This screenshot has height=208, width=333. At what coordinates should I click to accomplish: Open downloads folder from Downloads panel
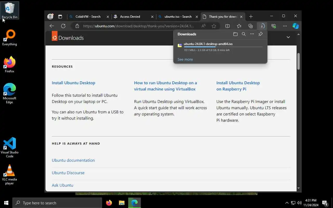click(x=235, y=34)
